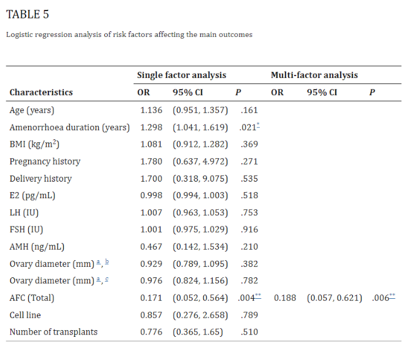Click the BMI (kg/m2) row label

coord(36,144)
